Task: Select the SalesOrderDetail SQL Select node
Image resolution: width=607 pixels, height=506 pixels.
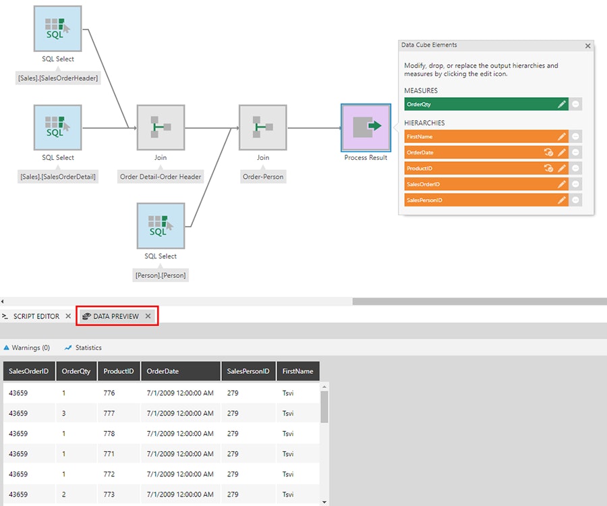Action: point(58,128)
